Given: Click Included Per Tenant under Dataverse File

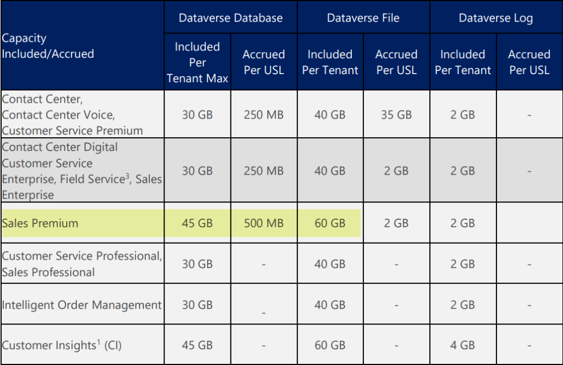Looking at the screenshot, I should (330, 62).
